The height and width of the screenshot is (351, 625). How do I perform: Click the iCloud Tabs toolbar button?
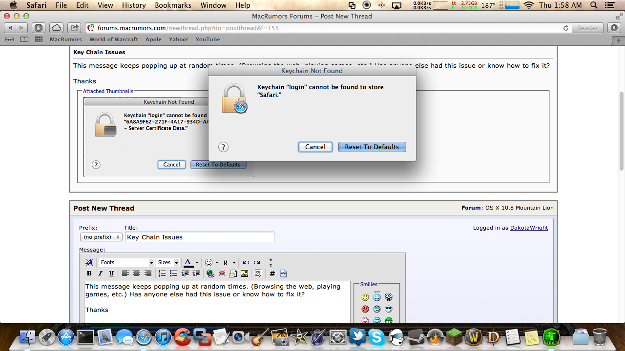coord(56,28)
